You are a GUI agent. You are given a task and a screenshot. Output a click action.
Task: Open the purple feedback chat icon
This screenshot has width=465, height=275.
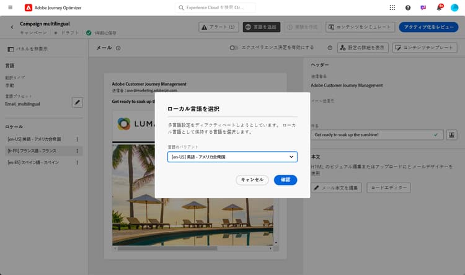(423, 7)
